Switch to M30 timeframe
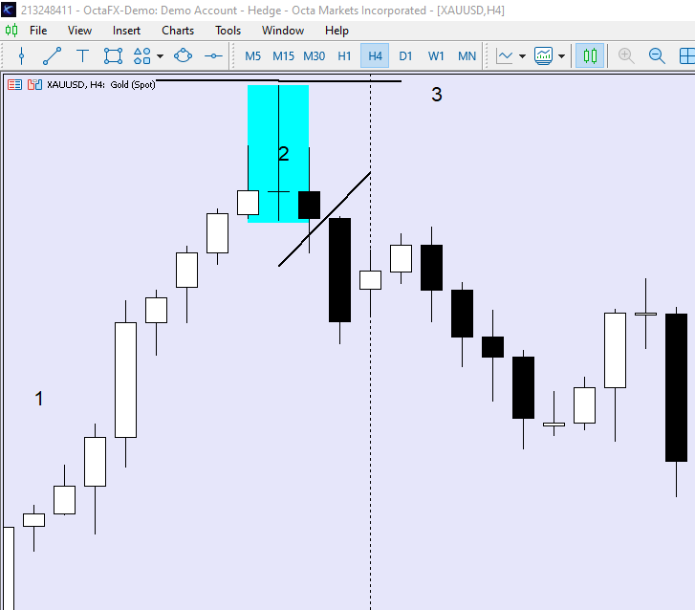Image resolution: width=695 pixels, height=610 pixels. (314, 56)
